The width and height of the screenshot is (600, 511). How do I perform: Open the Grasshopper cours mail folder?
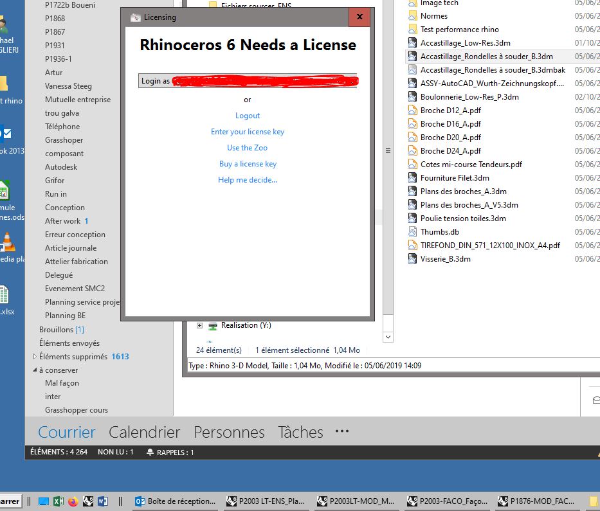pos(76,410)
